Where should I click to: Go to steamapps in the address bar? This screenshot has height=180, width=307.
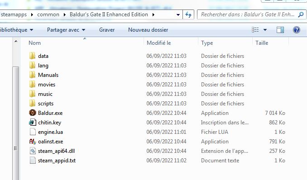point(14,14)
